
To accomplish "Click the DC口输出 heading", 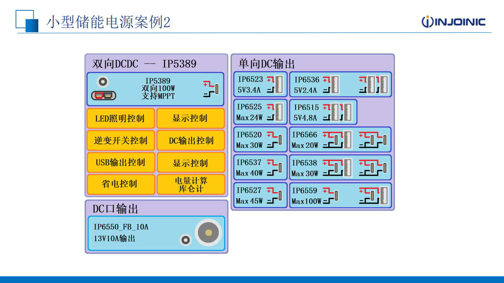I will point(115,209).
